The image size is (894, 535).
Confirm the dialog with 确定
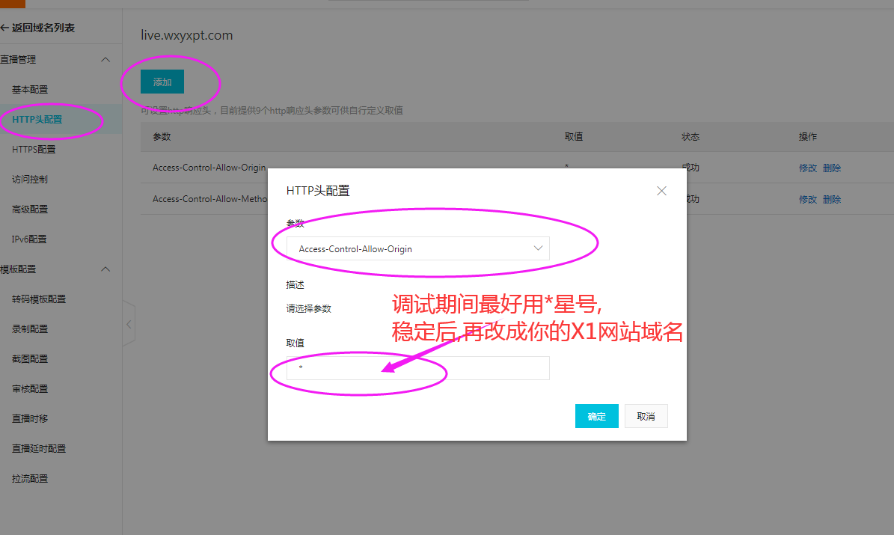pyautogui.click(x=596, y=416)
